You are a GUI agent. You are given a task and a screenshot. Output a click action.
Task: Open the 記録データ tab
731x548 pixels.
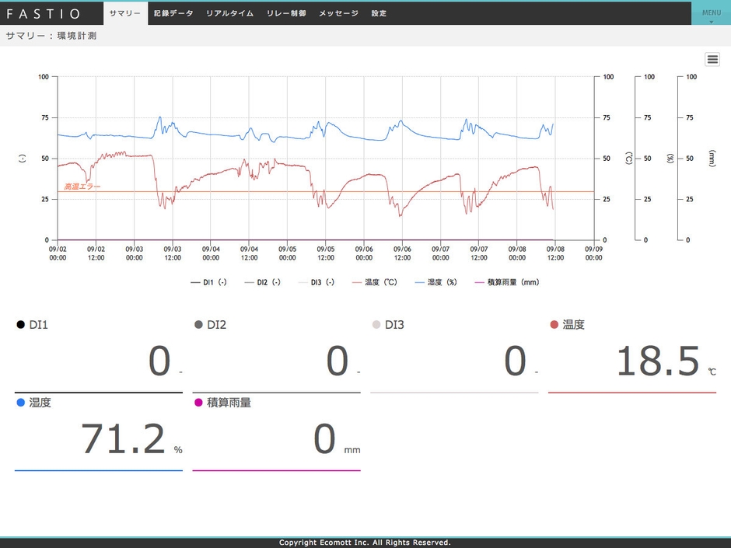coord(173,13)
